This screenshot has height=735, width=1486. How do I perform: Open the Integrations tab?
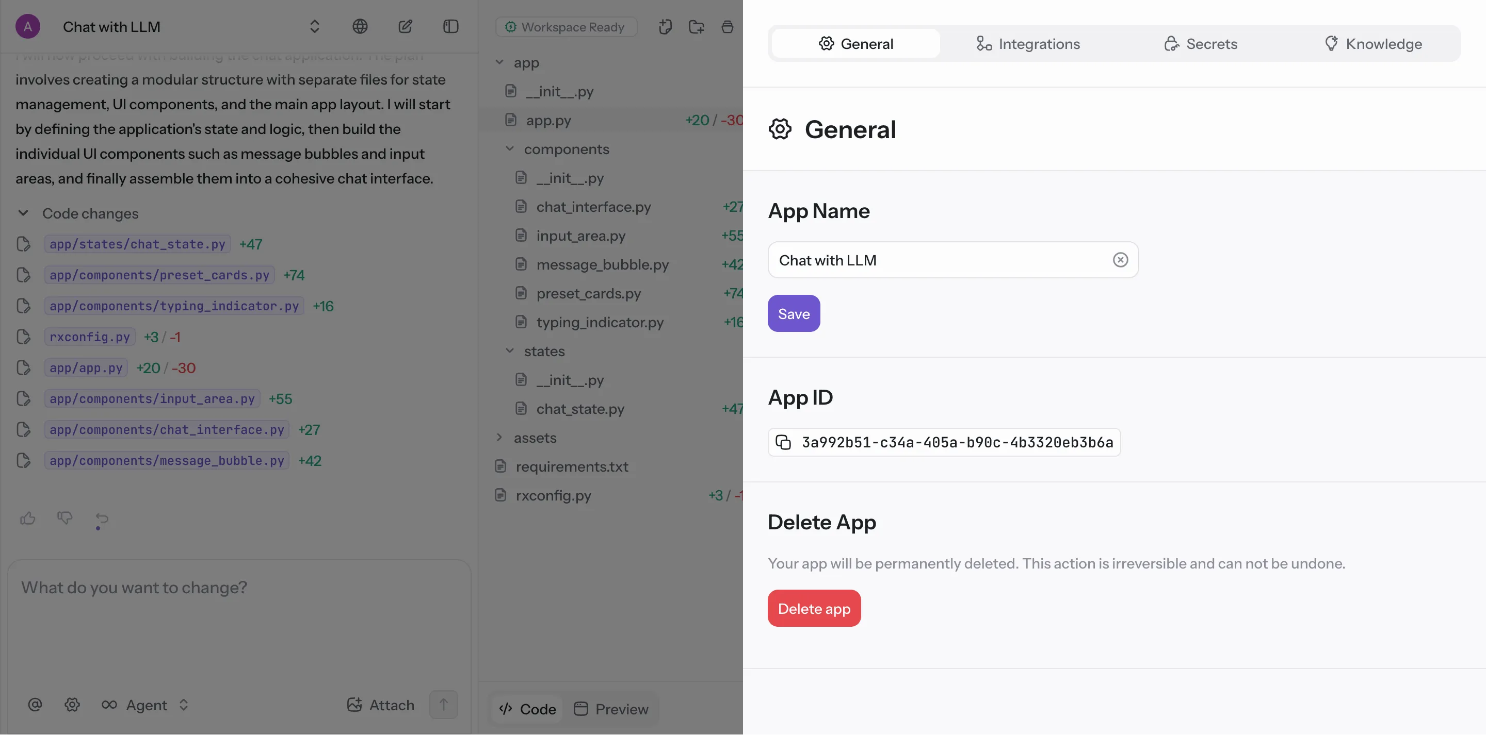tap(1027, 44)
